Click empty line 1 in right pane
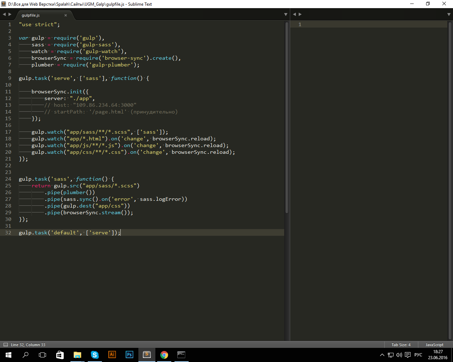 point(369,24)
